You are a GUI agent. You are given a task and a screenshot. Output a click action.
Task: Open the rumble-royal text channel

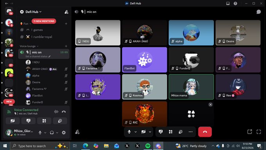coord(44,37)
